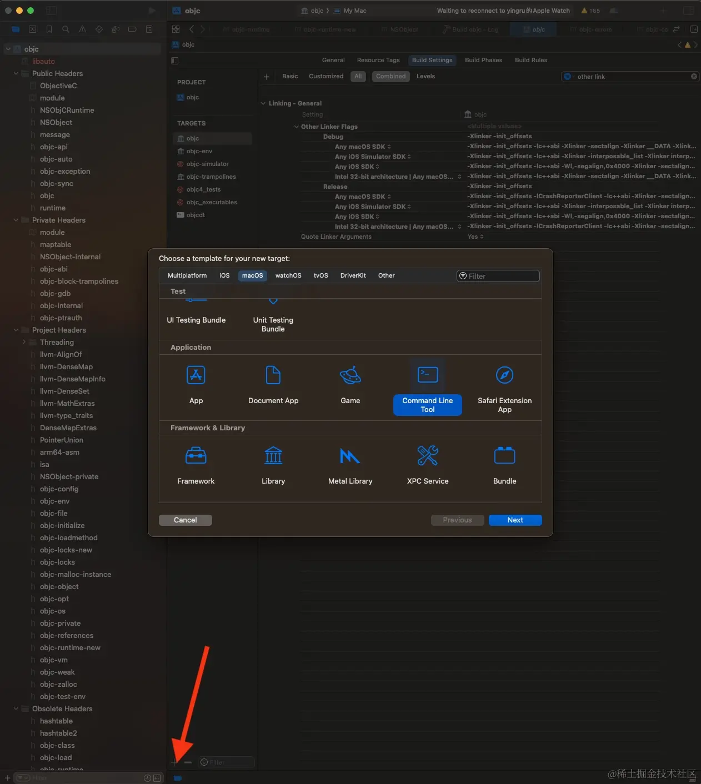Switch to the Multiplatform tab
701x784 pixels.
click(x=187, y=276)
